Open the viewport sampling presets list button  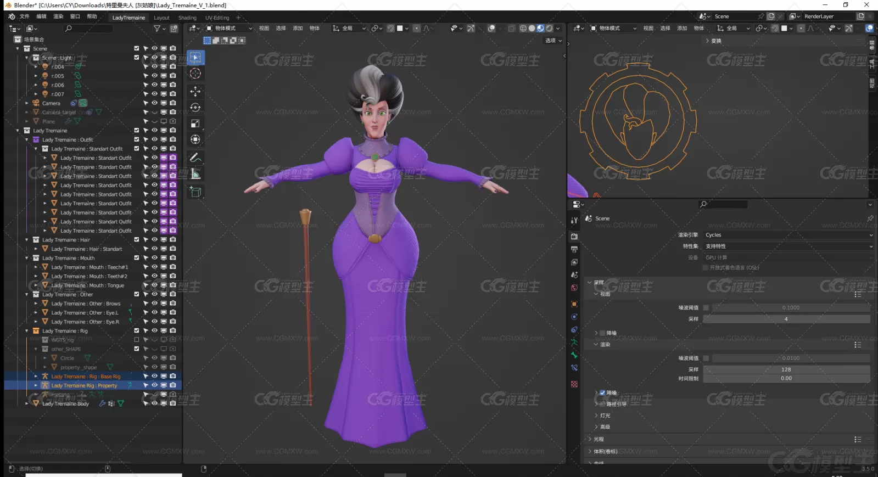(858, 295)
